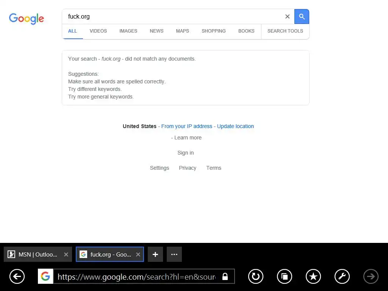Select the ALL results tab
Viewport: 388px width, 291px height.
[x=72, y=31]
